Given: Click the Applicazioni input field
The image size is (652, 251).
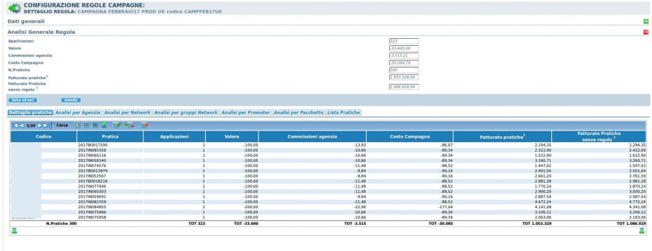Looking at the screenshot, I should coord(404,41).
